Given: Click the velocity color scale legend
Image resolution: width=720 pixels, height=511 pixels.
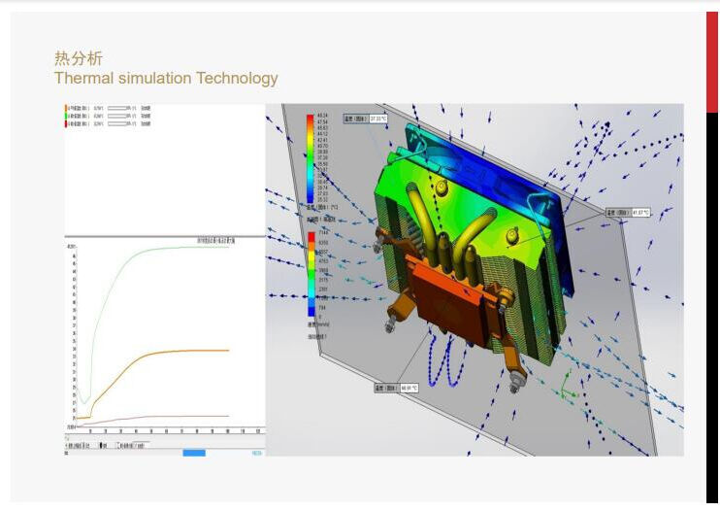Looking at the screenshot, I should 311,274.
